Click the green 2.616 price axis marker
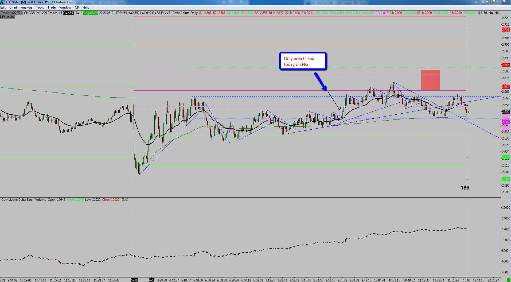511x282 pixels. pyautogui.click(x=506, y=157)
